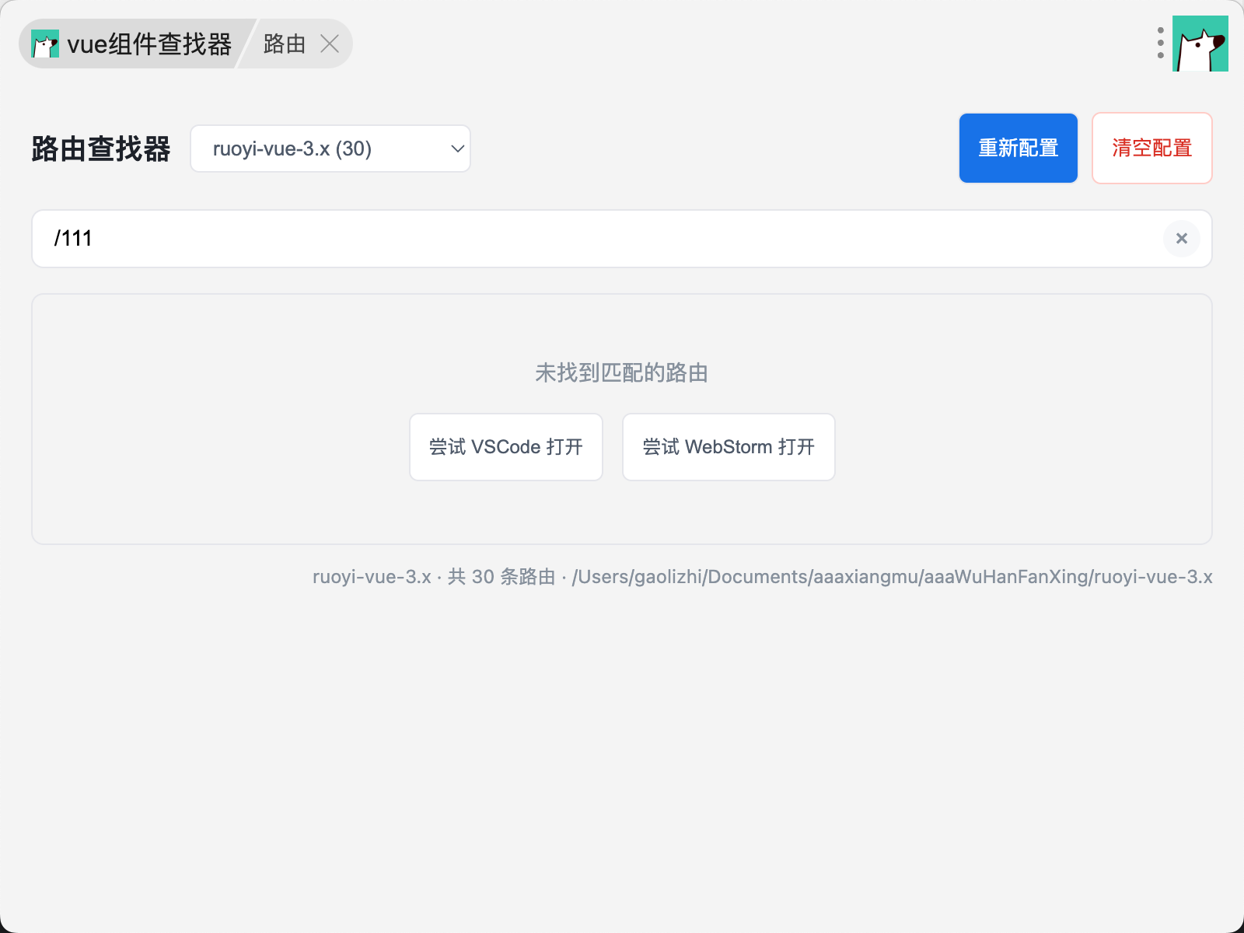The width and height of the screenshot is (1244, 933).
Task: Close the 路由 tab with X icon
Action: coord(330,44)
